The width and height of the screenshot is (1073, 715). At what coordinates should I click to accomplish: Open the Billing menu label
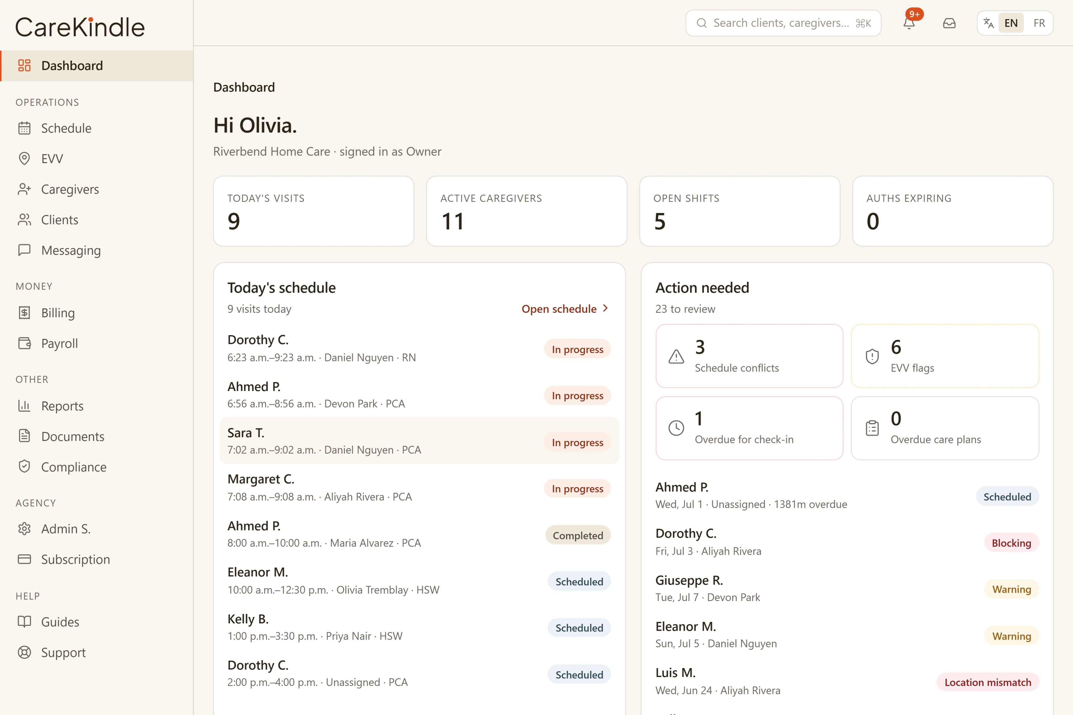tap(58, 313)
